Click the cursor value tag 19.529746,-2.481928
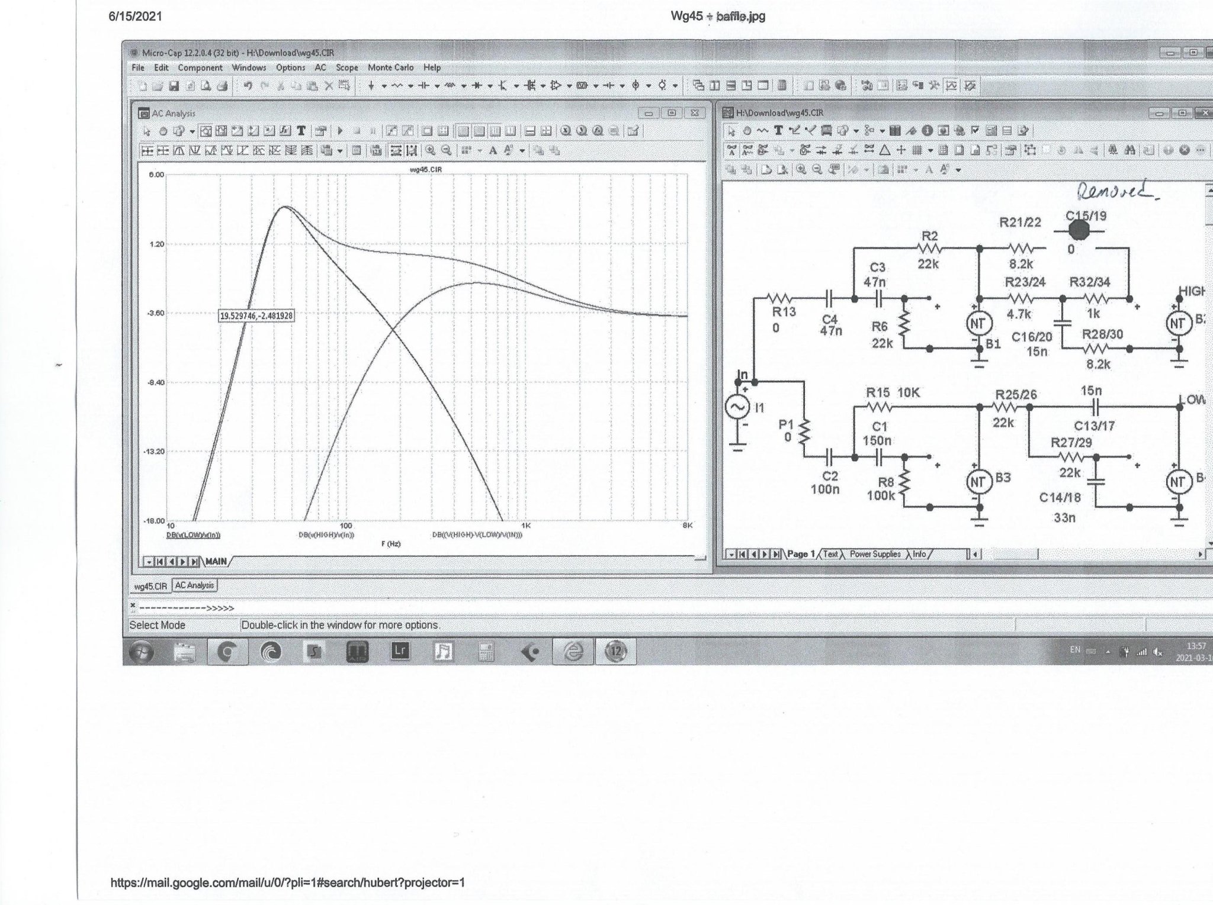 256,316
